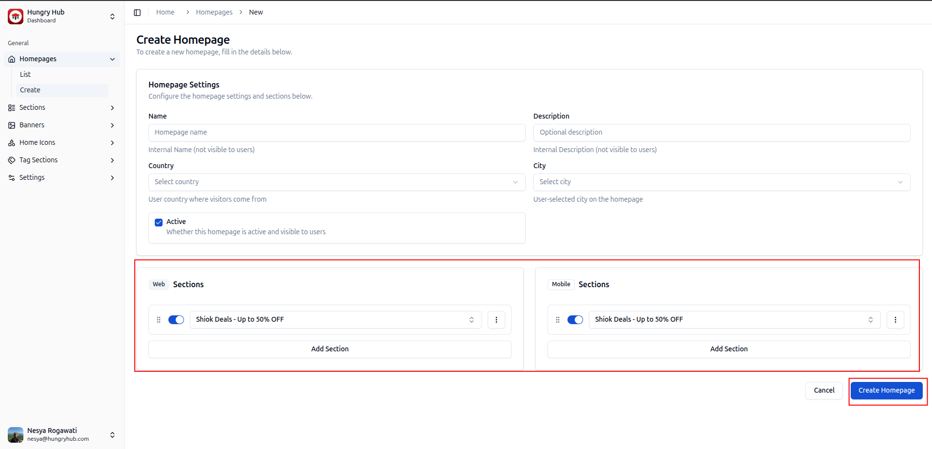
Task: Open the Select country dropdown
Action: [336, 182]
